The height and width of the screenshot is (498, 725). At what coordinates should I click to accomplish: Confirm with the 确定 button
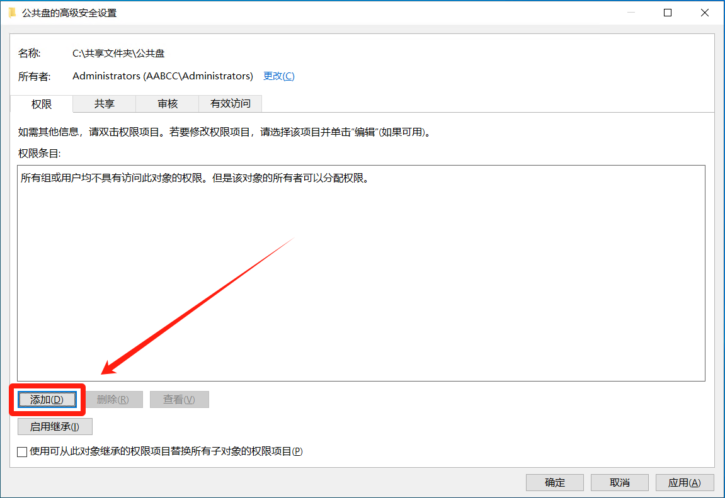(555, 483)
